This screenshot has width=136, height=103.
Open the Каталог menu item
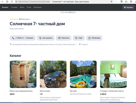(x=5, y=7)
